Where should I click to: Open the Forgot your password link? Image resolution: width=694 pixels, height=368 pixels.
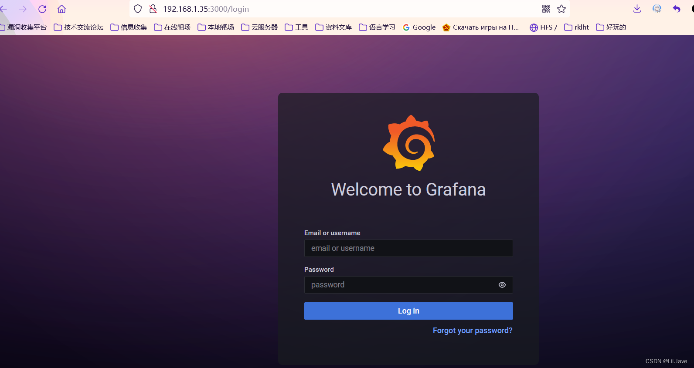tap(473, 331)
